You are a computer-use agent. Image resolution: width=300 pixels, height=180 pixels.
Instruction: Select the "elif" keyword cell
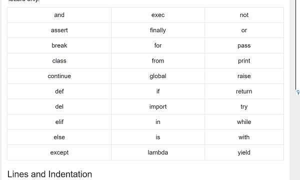(x=59, y=122)
